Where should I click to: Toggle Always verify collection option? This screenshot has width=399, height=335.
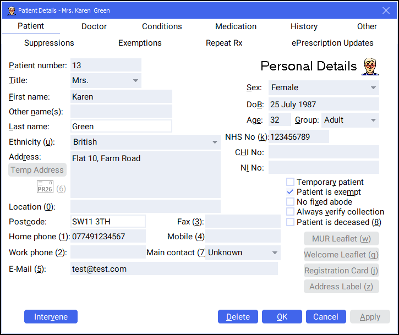(x=290, y=212)
